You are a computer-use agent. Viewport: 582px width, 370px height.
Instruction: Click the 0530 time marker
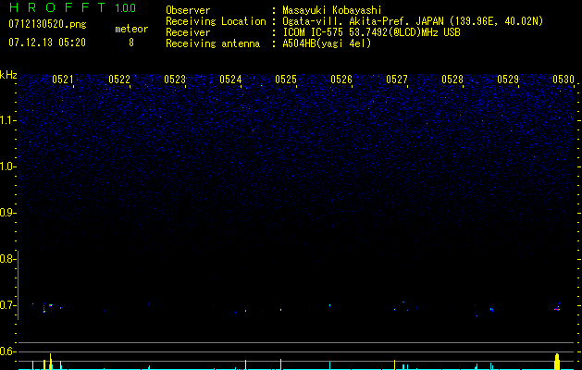[563, 80]
